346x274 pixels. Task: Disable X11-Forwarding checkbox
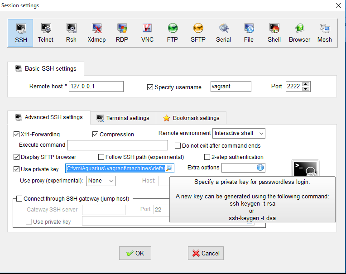pyautogui.click(x=17, y=135)
